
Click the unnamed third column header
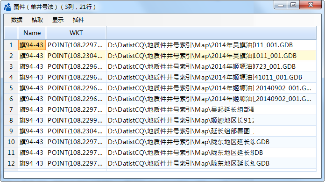point(211,33)
